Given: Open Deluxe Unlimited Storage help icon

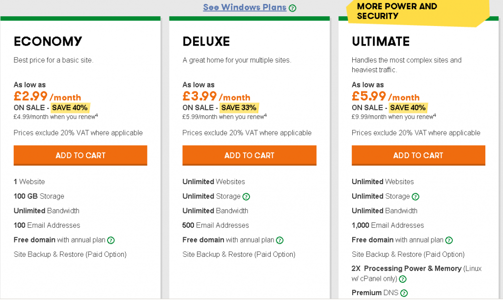Looking at the screenshot, I should tap(246, 196).
